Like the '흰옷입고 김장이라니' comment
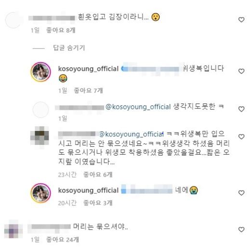Image resolution: width=250 pixels, height=247 pixels. 241,20
